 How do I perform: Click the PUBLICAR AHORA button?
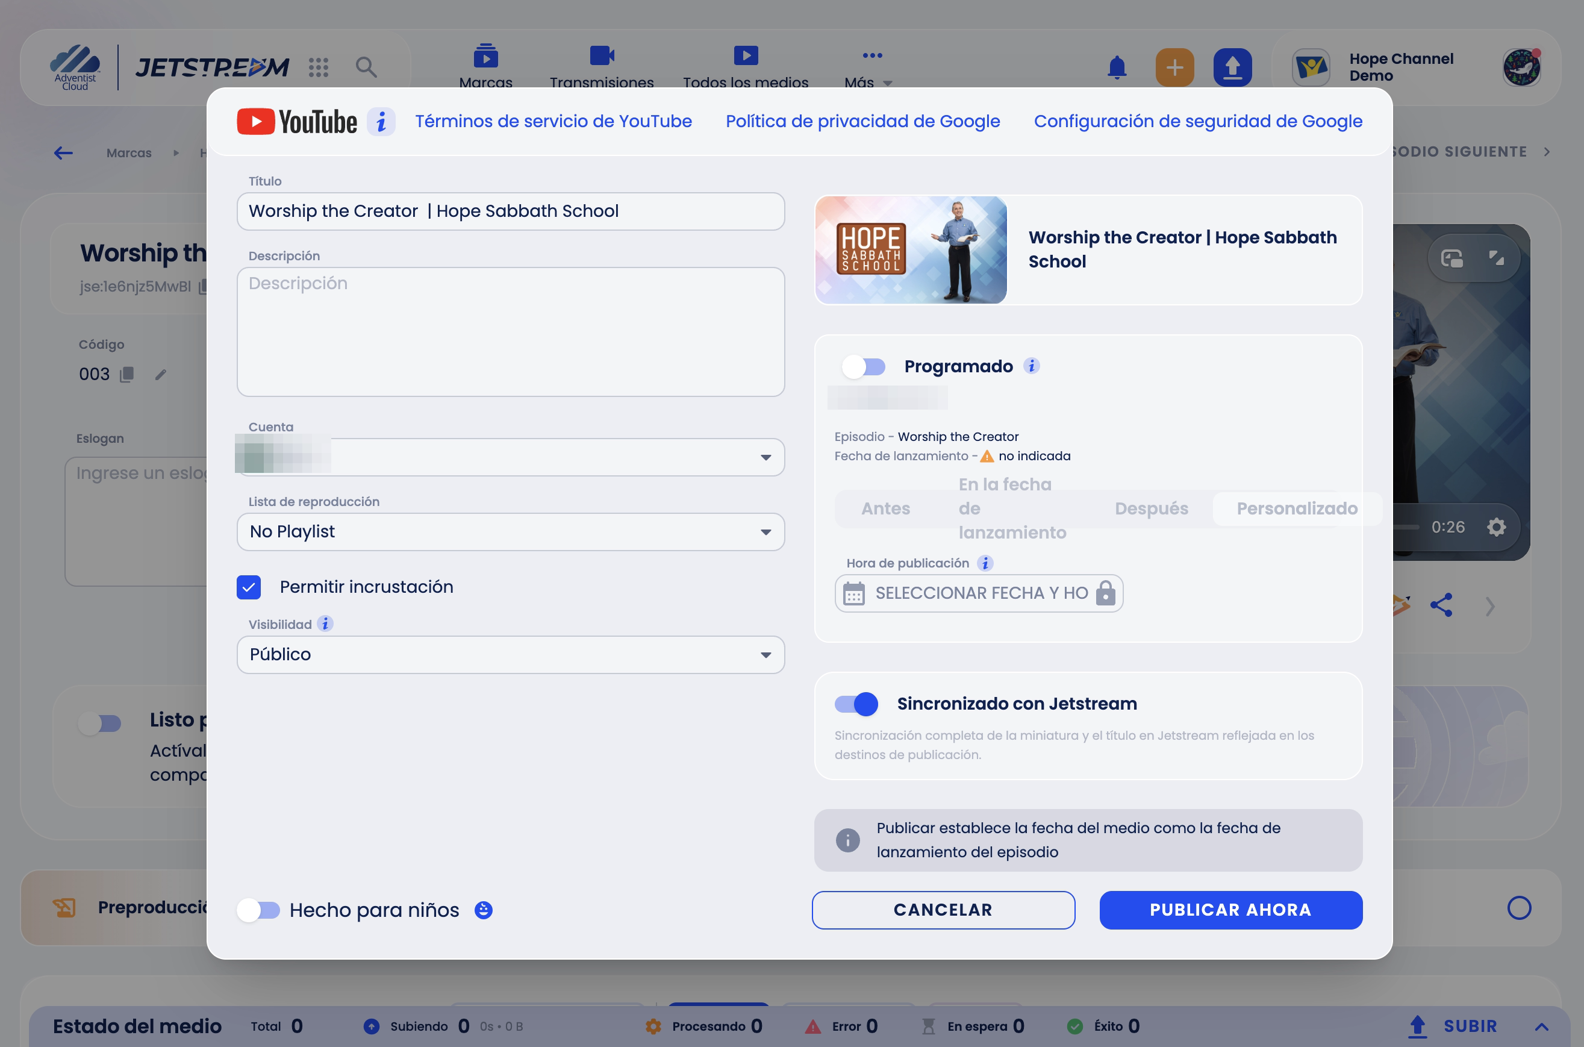pos(1230,910)
